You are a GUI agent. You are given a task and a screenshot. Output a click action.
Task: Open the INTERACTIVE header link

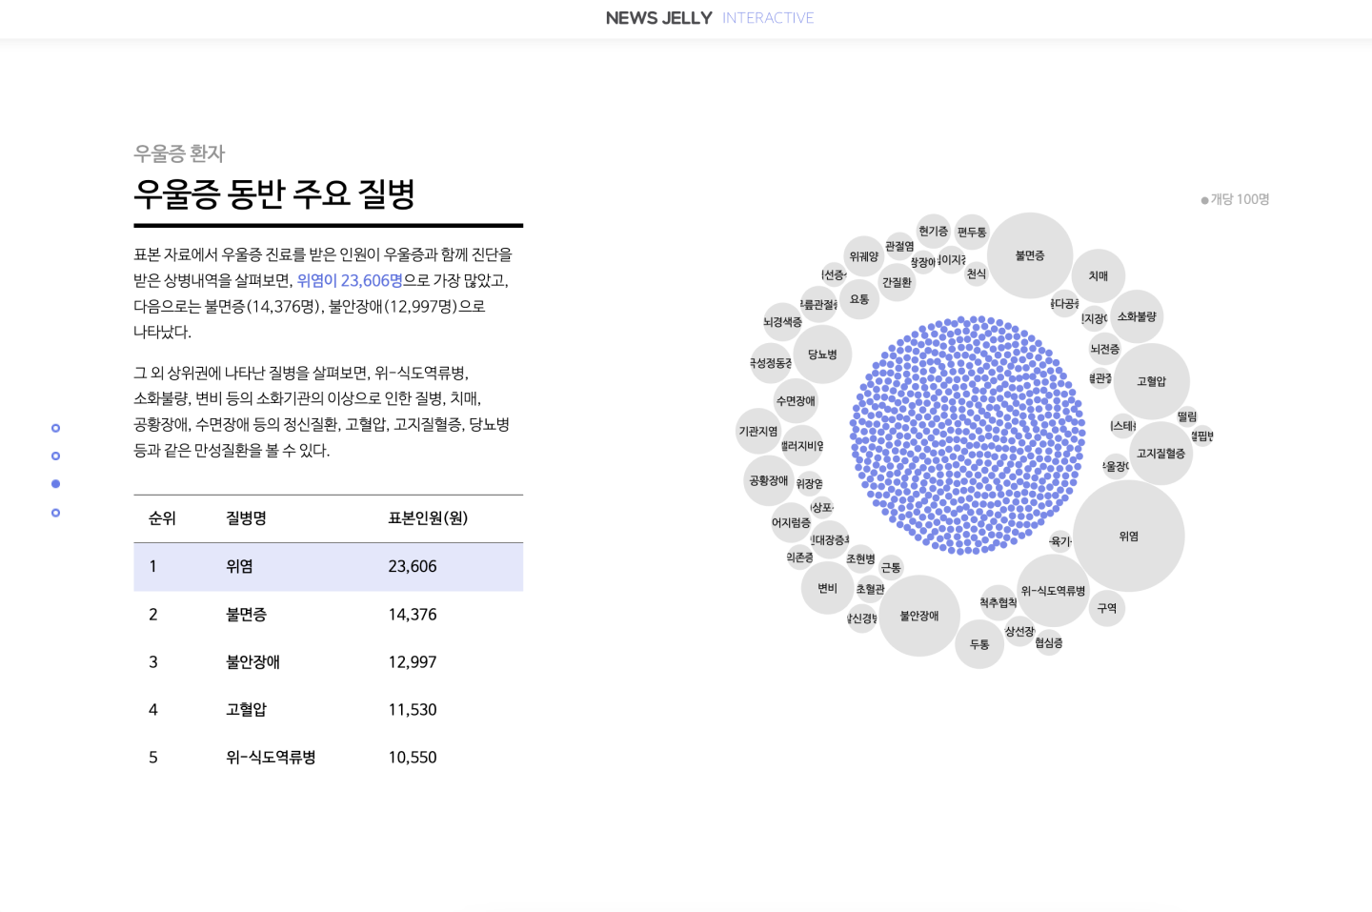768,18
